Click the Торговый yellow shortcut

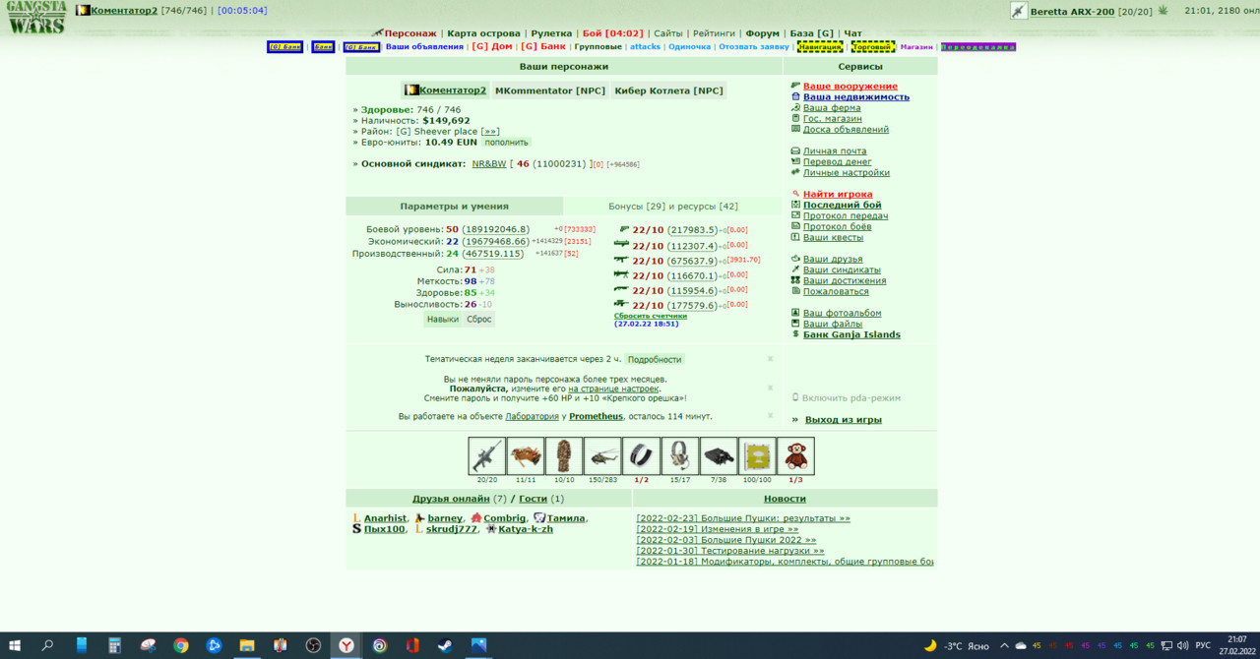pyautogui.click(x=872, y=46)
